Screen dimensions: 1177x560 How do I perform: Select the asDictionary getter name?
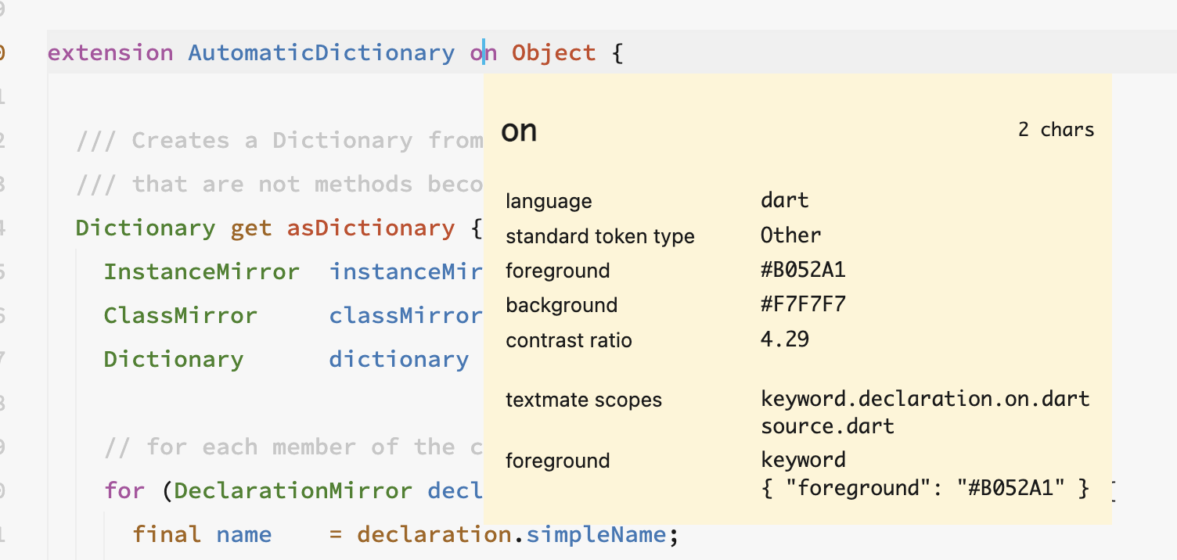371,228
